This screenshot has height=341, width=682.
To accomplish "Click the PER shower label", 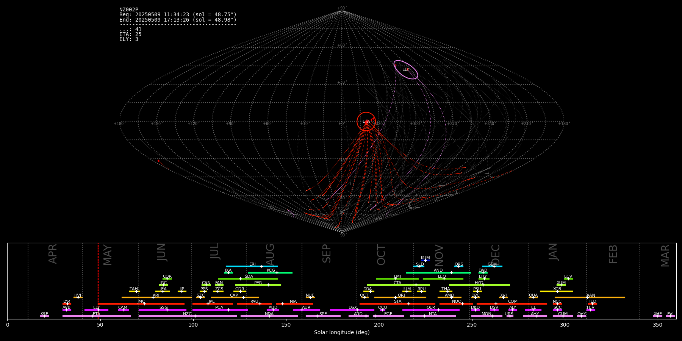I will [x=258, y=283].
